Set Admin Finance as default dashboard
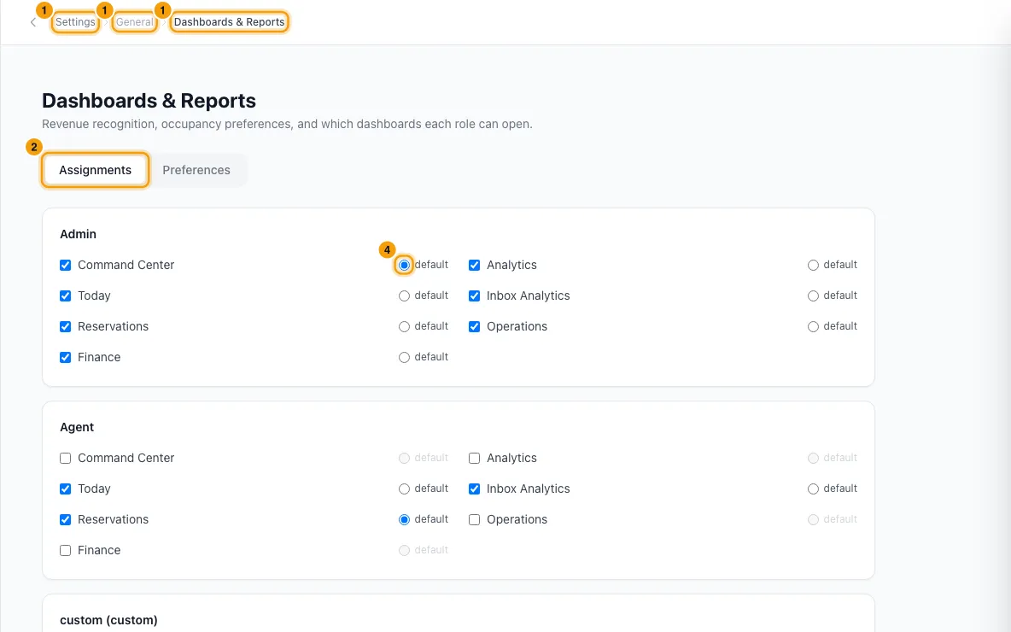Viewport: 1011px width, 632px height. (x=404, y=357)
